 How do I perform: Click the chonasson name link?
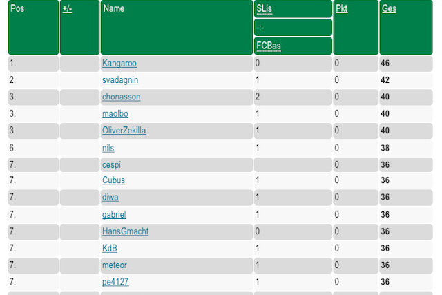point(122,97)
